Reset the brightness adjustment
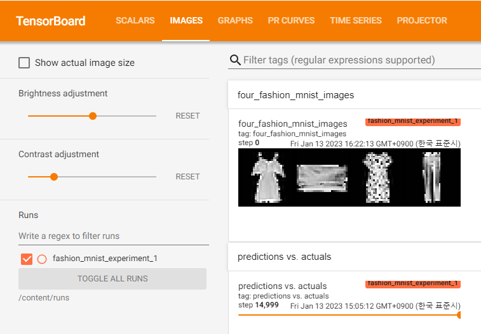 tap(187, 116)
